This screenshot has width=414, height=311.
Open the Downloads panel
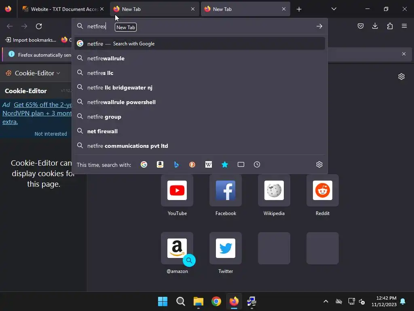[375, 26]
